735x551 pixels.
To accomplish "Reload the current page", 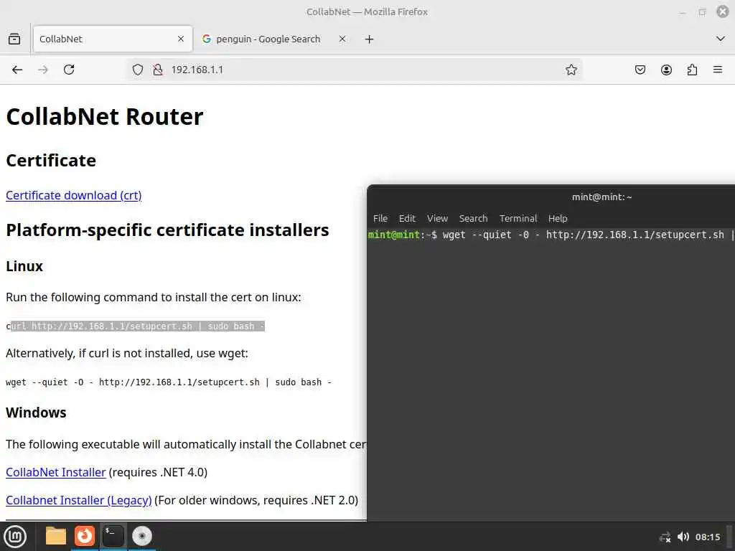I will [69, 70].
